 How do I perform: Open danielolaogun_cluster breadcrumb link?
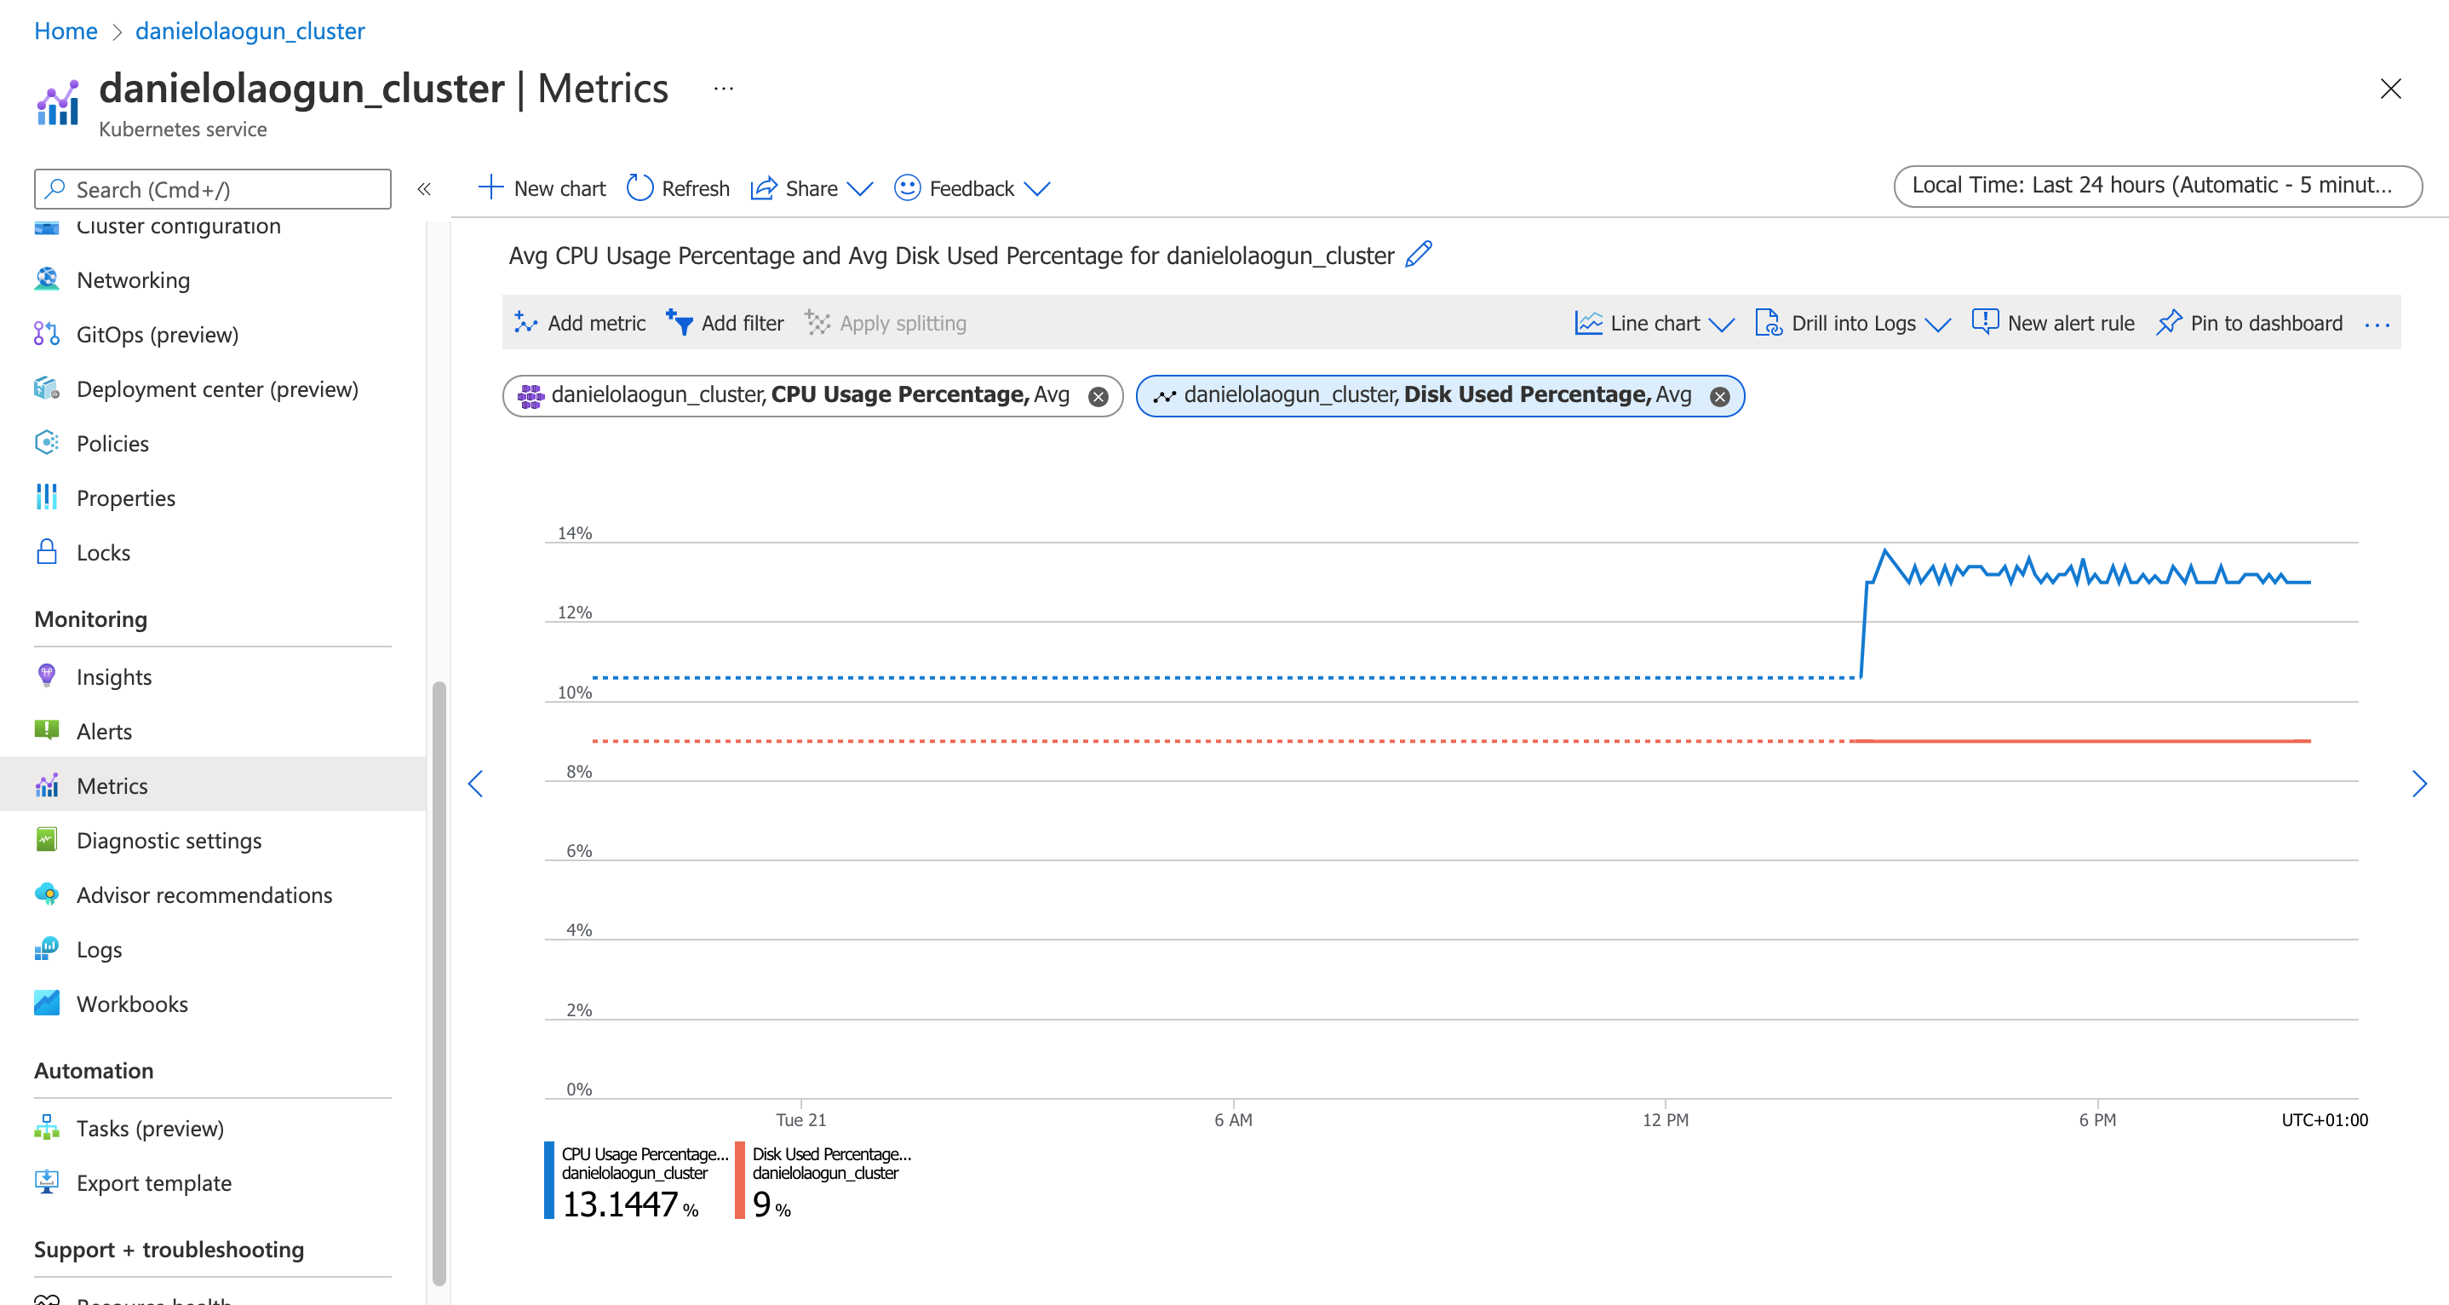(x=250, y=31)
